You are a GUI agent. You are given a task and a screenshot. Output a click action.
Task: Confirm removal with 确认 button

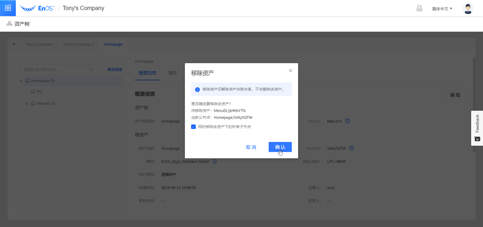[x=280, y=147]
